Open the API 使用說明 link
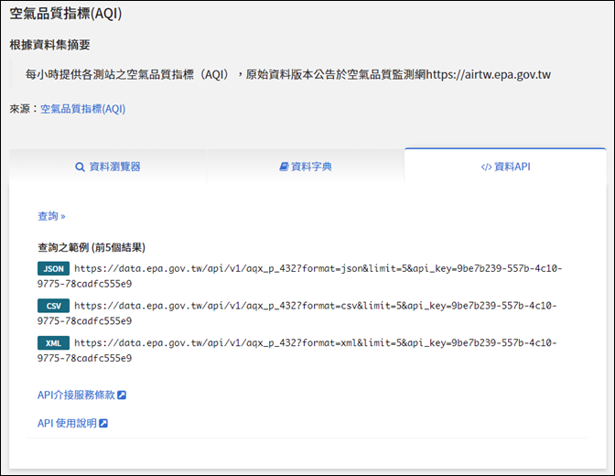This screenshot has width=615, height=476. (x=72, y=423)
